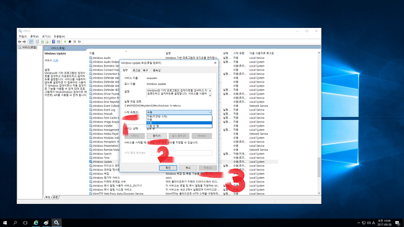The image size is (404, 227).
Task: Choose 자동(지연된 시작) in the dropdown list
Action: point(179,116)
